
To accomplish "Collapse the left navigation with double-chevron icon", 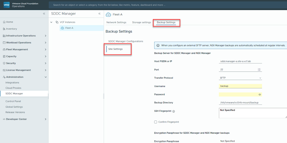I will tap(44, 14).
